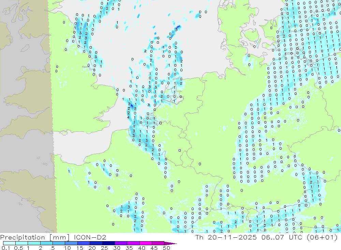Viewport: 341px width, 250px height.
Task: Click the legend scale label '0.1'
Action: (x=5, y=248)
